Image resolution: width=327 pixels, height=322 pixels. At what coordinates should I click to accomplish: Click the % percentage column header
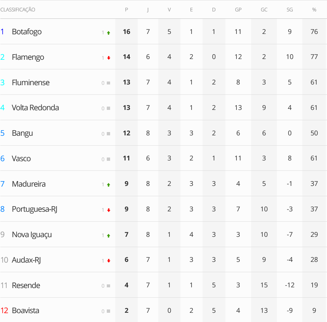[314, 10]
